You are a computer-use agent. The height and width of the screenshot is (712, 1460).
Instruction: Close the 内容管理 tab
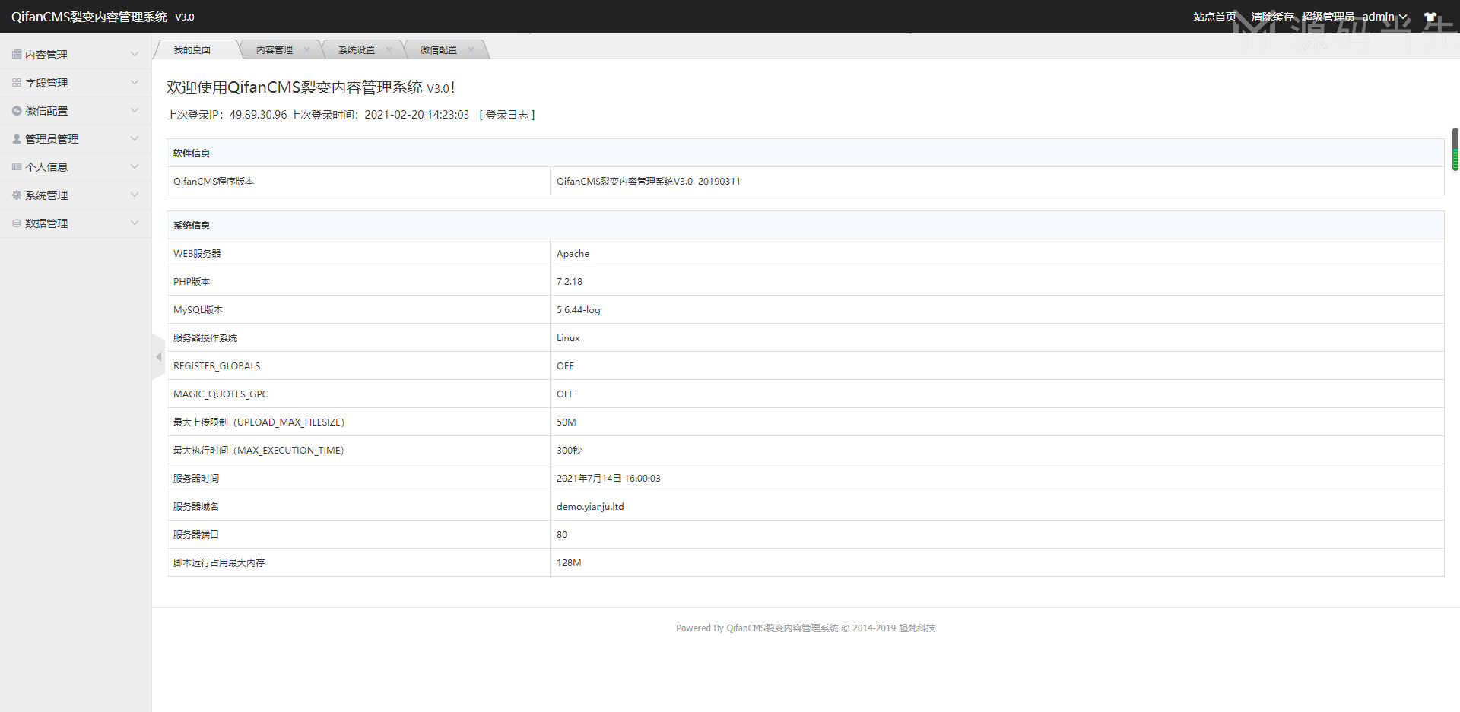(306, 50)
